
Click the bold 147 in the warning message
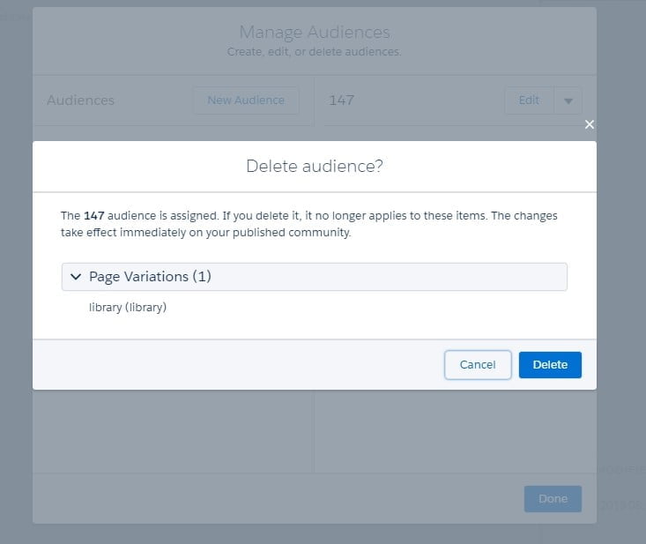[94, 215]
